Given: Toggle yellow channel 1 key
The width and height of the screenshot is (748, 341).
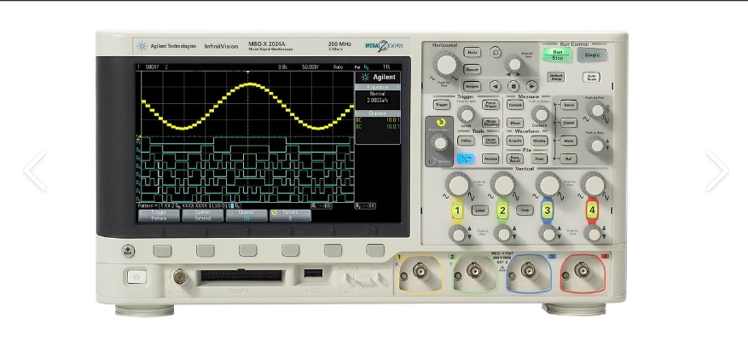Looking at the screenshot, I should click(457, 211).
